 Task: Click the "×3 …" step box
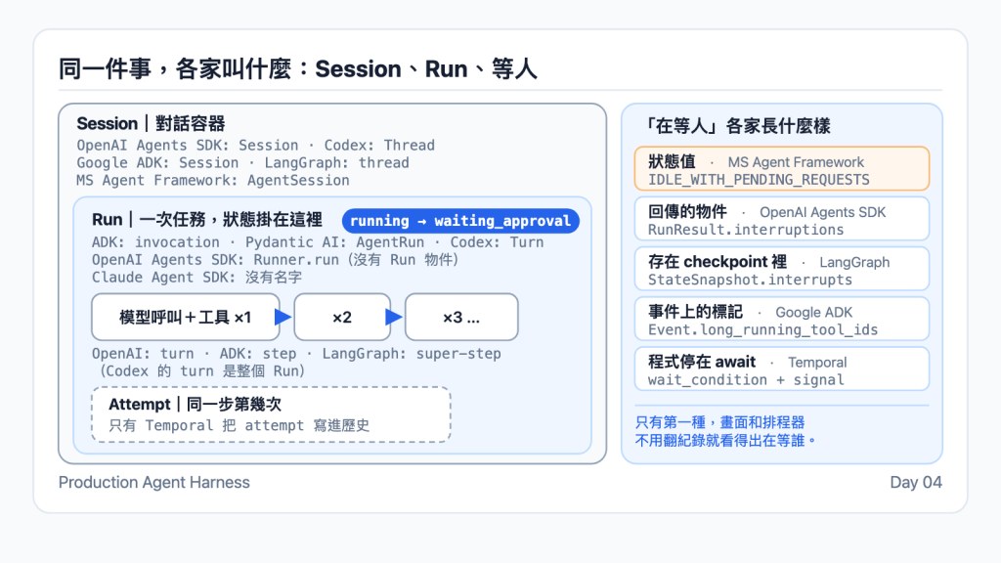(x=461, y=317)
